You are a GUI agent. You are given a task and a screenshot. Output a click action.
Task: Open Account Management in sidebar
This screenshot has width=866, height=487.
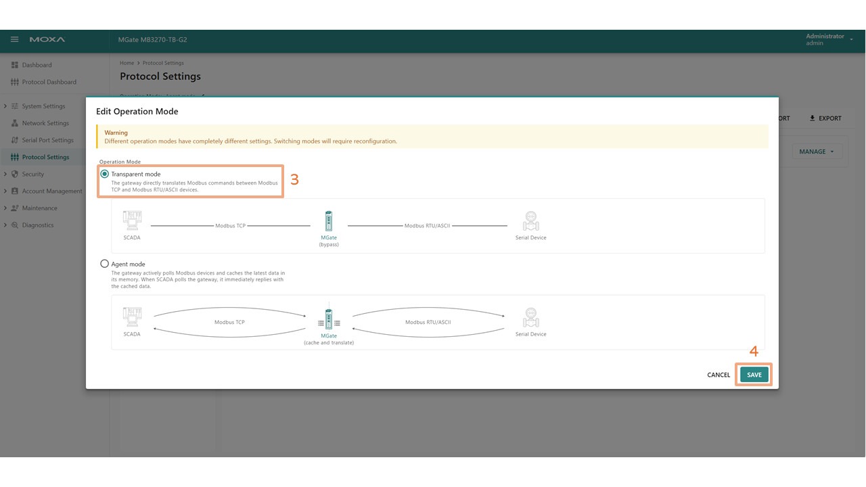(51, 191)
